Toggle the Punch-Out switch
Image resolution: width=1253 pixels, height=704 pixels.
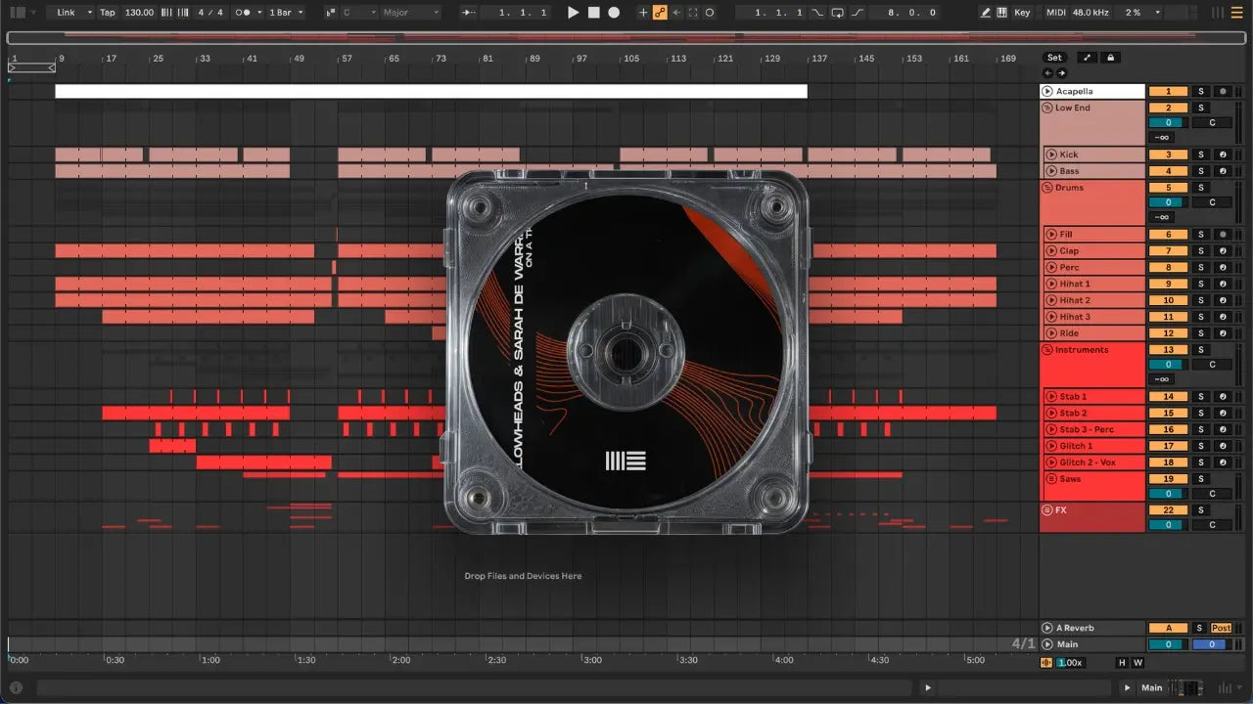coord(858,13)
